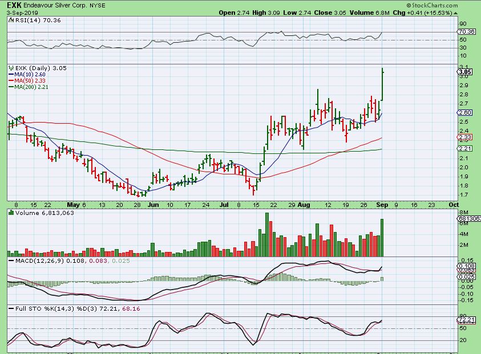Open the StockCharts.com copyright link
This screenshot has width=481, height=354.
[433, 5]
